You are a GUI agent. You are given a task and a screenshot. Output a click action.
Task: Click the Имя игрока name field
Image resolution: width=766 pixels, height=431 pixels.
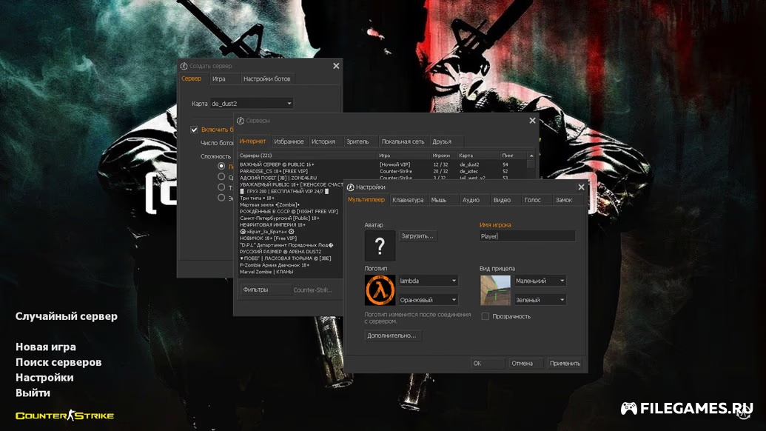(526, 236)
